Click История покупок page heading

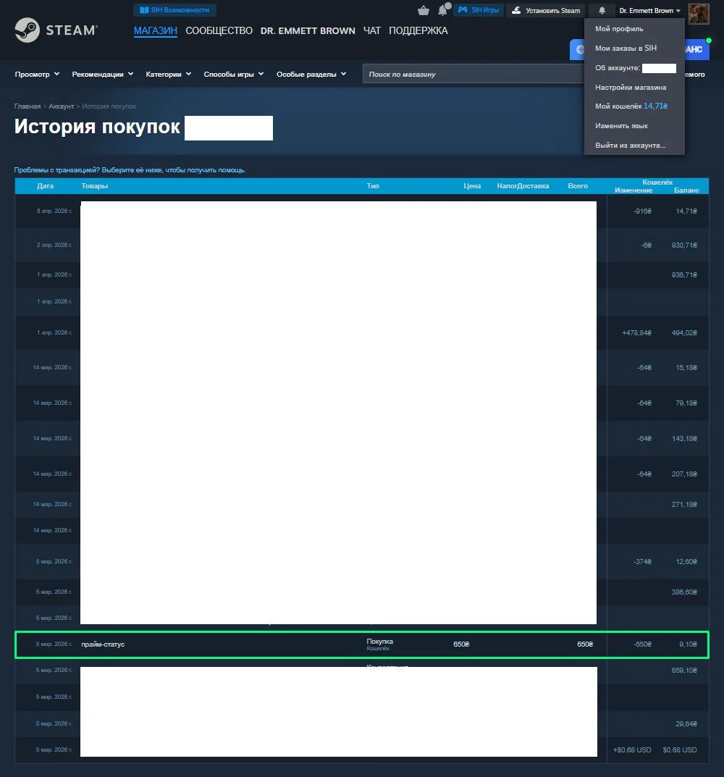(x=97, y=126)
